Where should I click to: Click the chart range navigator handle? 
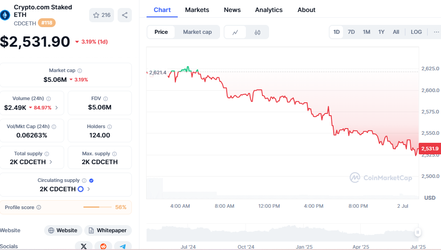418,232
